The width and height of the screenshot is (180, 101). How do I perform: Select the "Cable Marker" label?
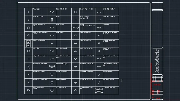(108, 71)
